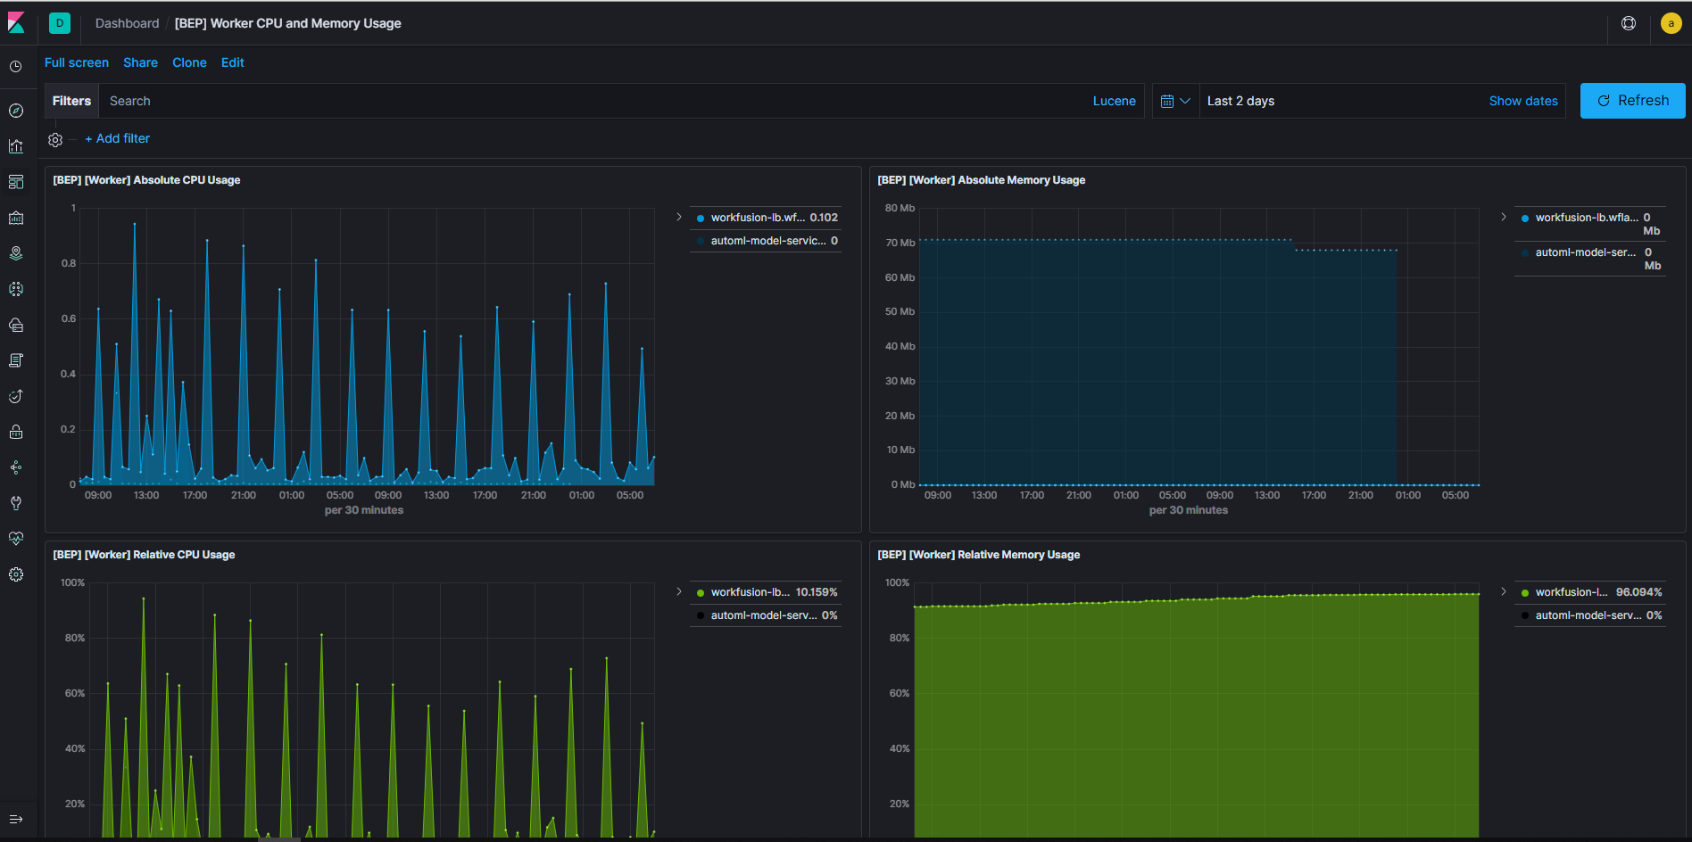
Task: Toggle automl-model-service series in Absolute Memory legend
Action: pyautogui.click(x=1590, y=259)
